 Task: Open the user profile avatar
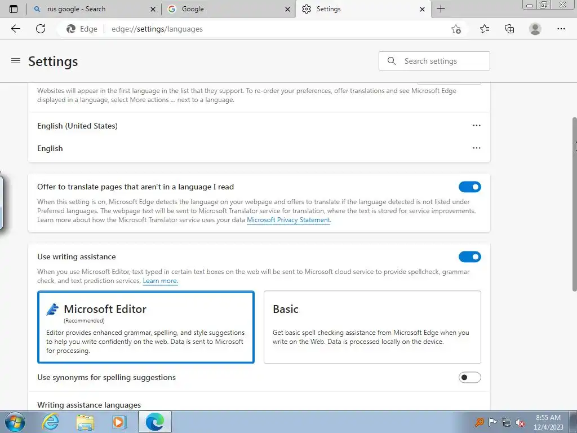click(x=535, y=29)
